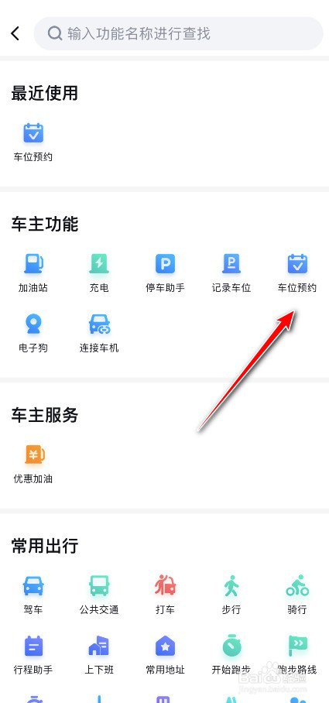Open 公共交通 public transit
329x703 pixels.
click(x=99, y=595)
